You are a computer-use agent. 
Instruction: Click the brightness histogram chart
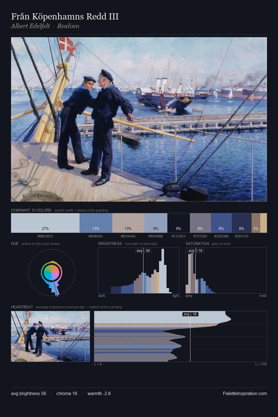(x=139, y=270)
